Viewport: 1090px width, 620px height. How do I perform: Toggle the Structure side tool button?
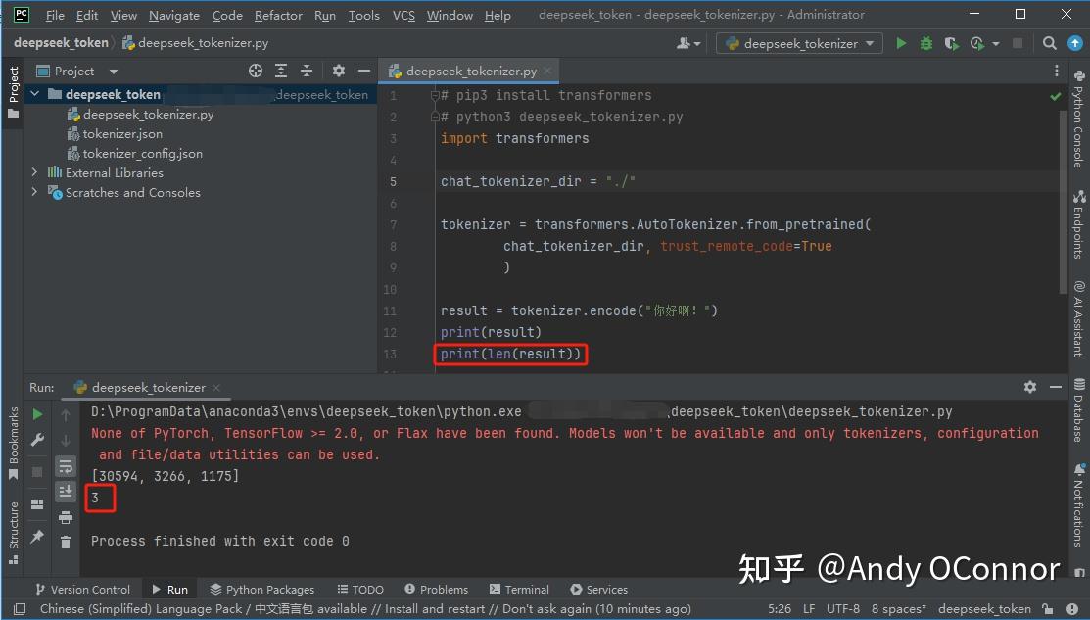pyautogui.click(x=13, y=532)
